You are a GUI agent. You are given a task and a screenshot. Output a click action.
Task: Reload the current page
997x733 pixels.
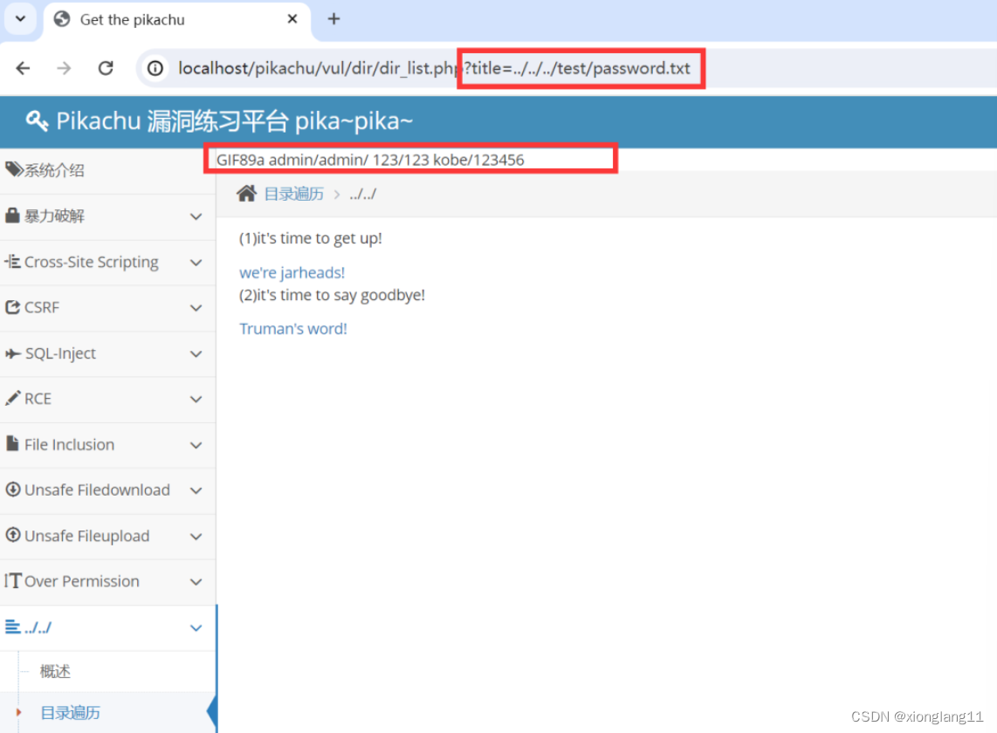point(106,68)
